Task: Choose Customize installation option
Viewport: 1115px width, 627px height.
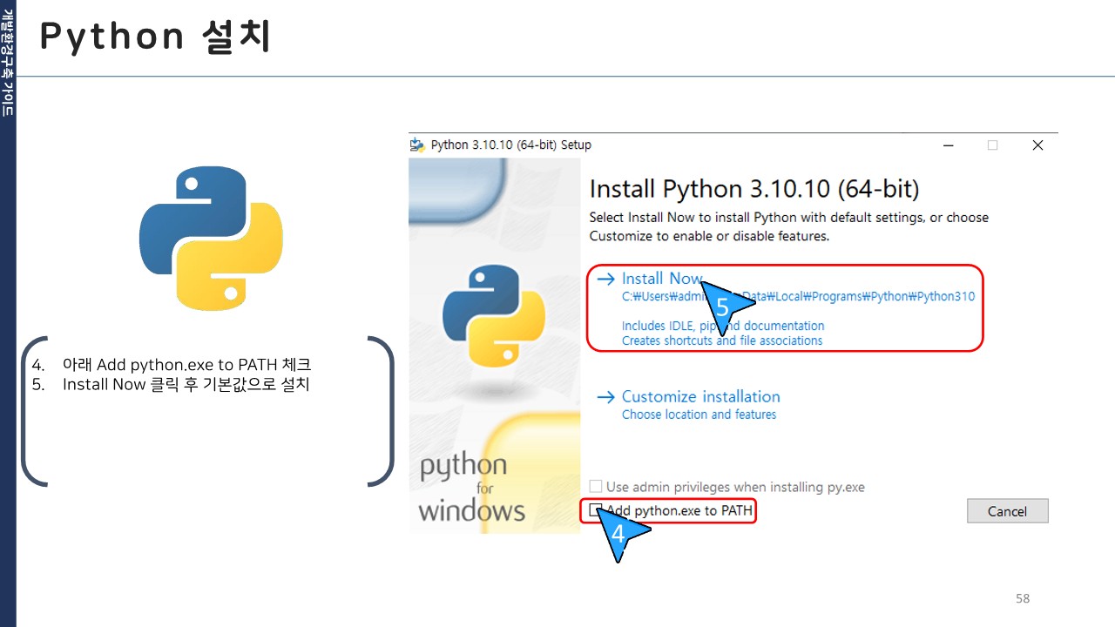Action: click(700, 396)
